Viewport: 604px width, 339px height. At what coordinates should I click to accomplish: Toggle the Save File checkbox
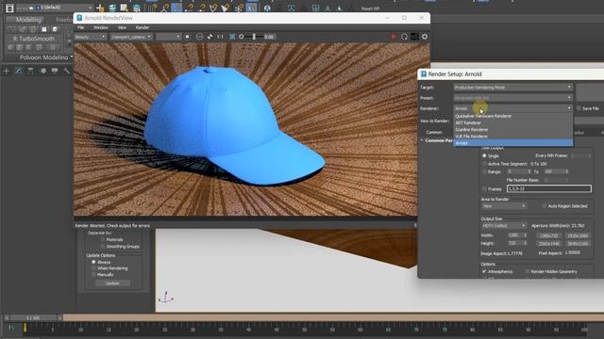(x=579, y=108)
